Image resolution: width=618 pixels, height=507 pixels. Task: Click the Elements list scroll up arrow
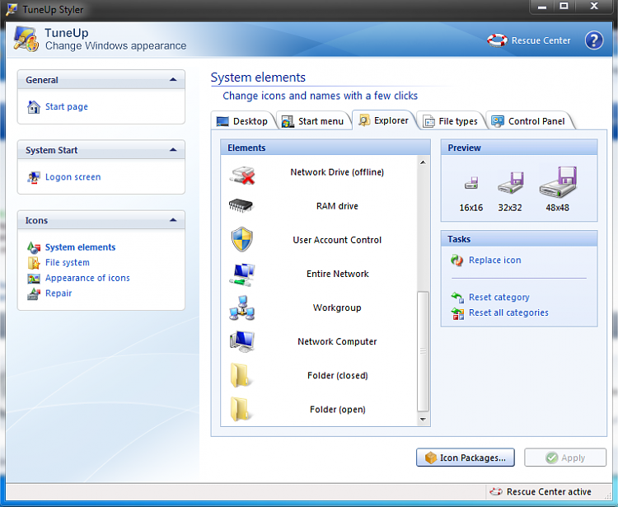pos(423,162)
